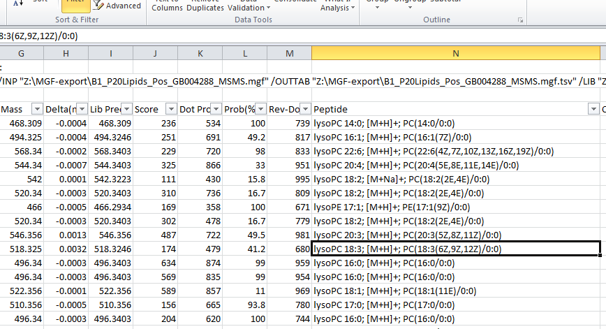Select column K header
Image resolution: width=606 pixels, height=329 pixels.
pyautogui.click(x=200, y=53)
